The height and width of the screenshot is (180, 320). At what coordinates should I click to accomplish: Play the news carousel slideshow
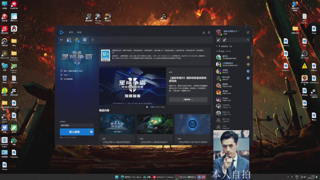[147, 107]
